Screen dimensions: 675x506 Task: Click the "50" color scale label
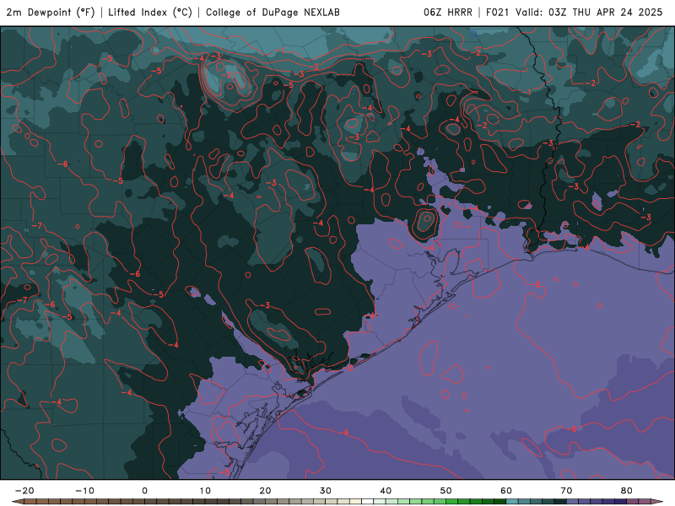click(446, 491)
